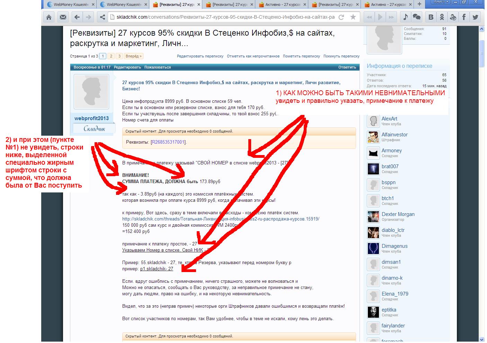Viewport: 487px width, 343px height.
Task: Click the R268535317001 requisites link
Action: click(168, 142)
